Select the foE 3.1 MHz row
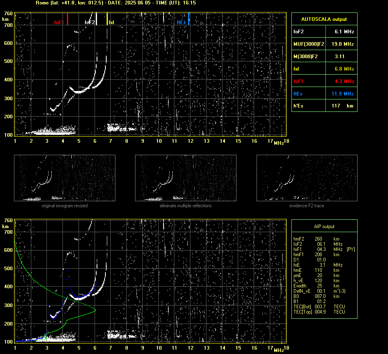Screen dimensions: 388x354 pyautogui.click(x=318, y=265)
